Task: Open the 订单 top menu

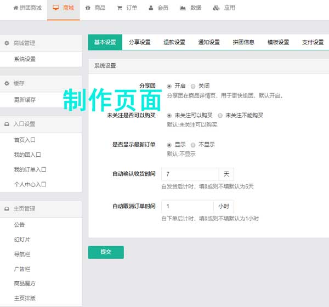Action: [x=127, y=8]
